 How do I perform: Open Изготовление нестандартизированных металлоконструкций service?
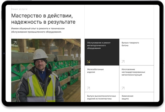[x=137, y=79]
